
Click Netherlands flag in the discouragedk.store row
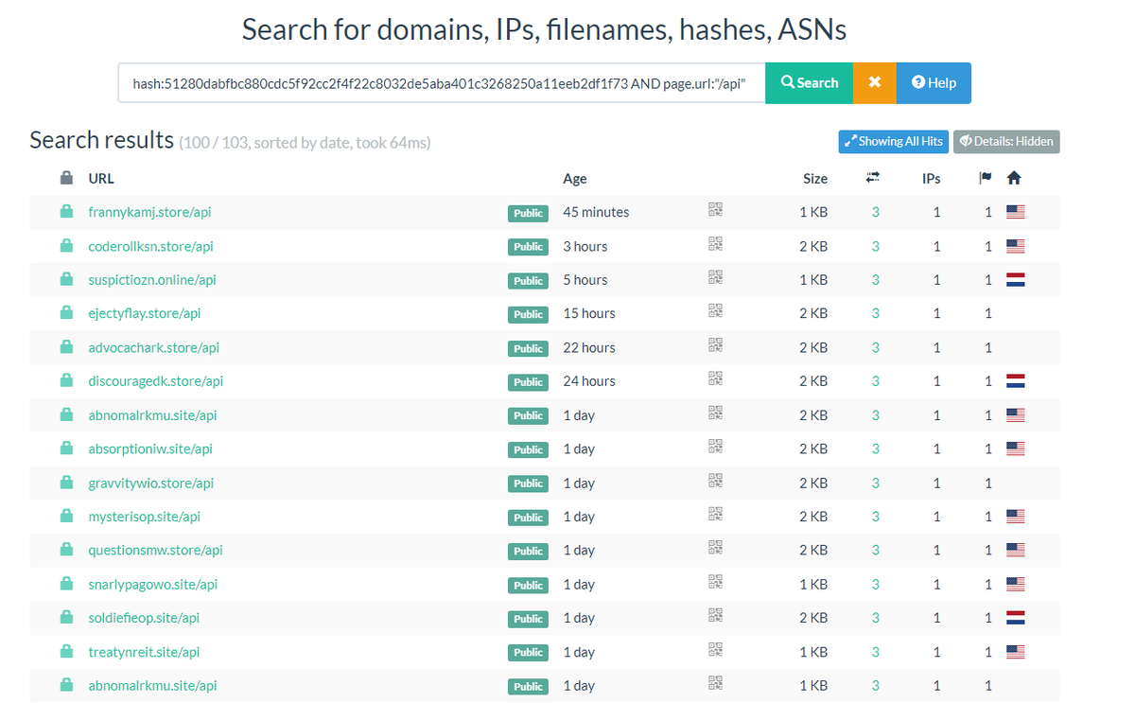pyautogui.click(x=1016, y=381)
